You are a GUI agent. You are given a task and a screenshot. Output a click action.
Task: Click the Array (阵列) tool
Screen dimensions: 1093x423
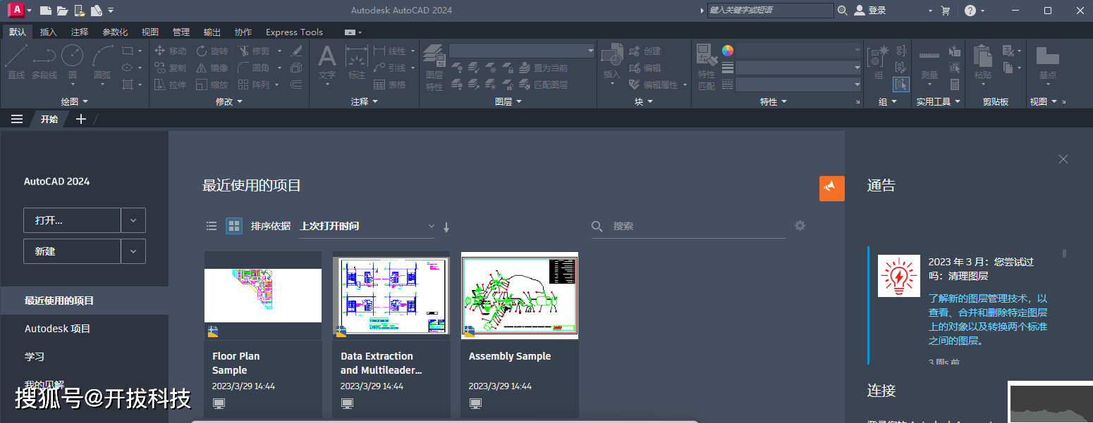(254, 84)
